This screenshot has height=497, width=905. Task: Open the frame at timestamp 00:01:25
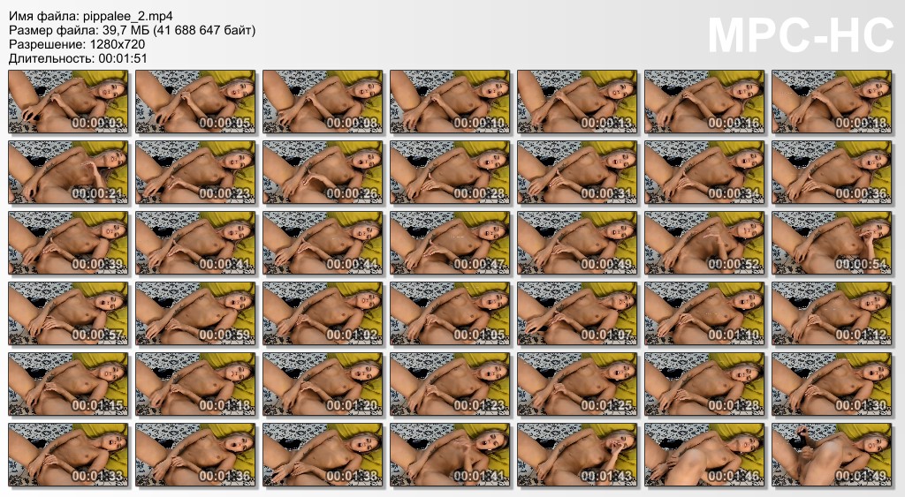coord(577,384)
